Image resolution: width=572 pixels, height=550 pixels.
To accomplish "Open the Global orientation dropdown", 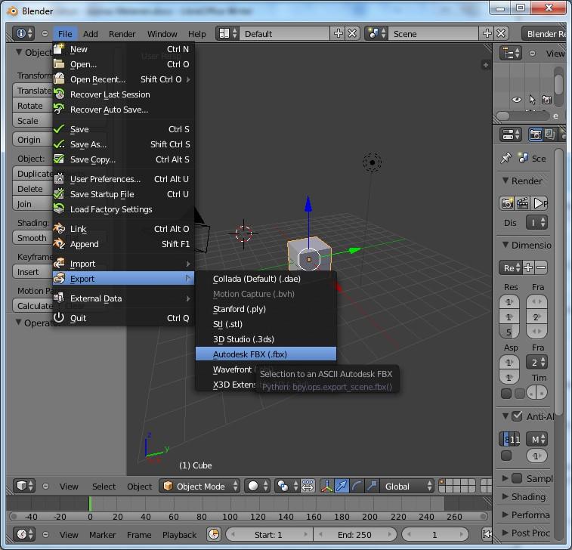I will click(407, 486).
